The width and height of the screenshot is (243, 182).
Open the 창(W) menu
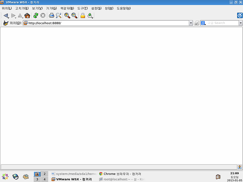(109, 8)
